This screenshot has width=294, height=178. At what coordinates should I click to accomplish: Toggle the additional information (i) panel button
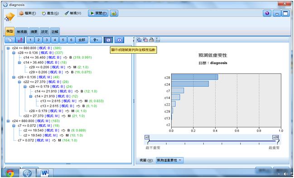pos(120,40)
